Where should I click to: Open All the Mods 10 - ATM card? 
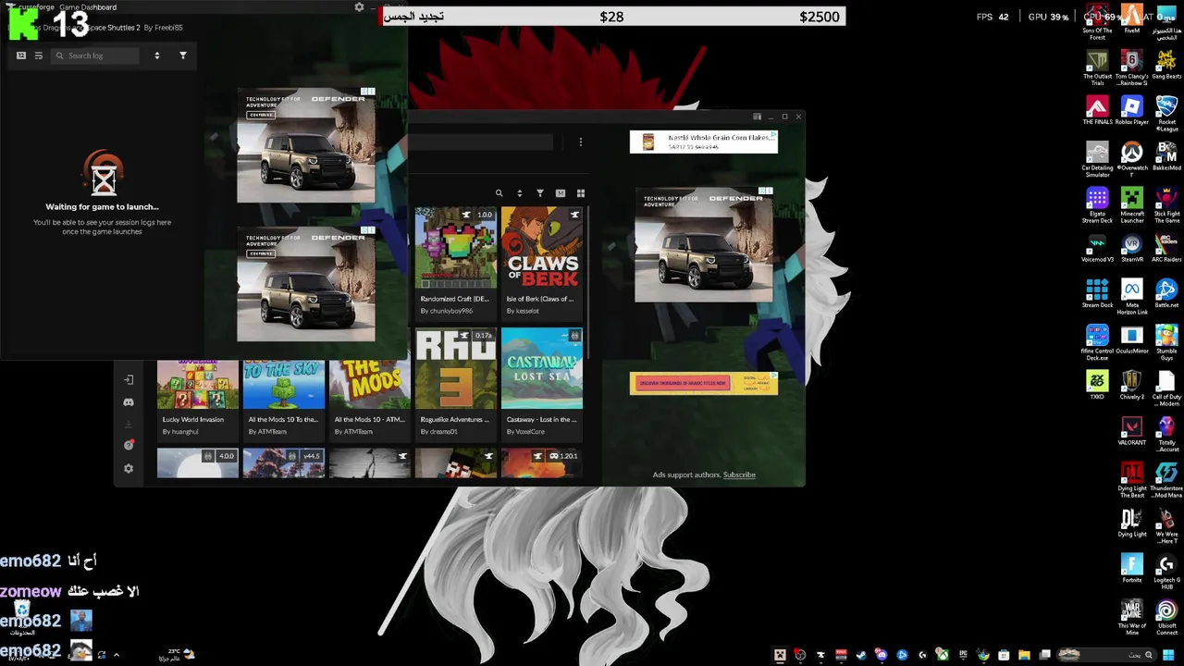coord(369,400)
